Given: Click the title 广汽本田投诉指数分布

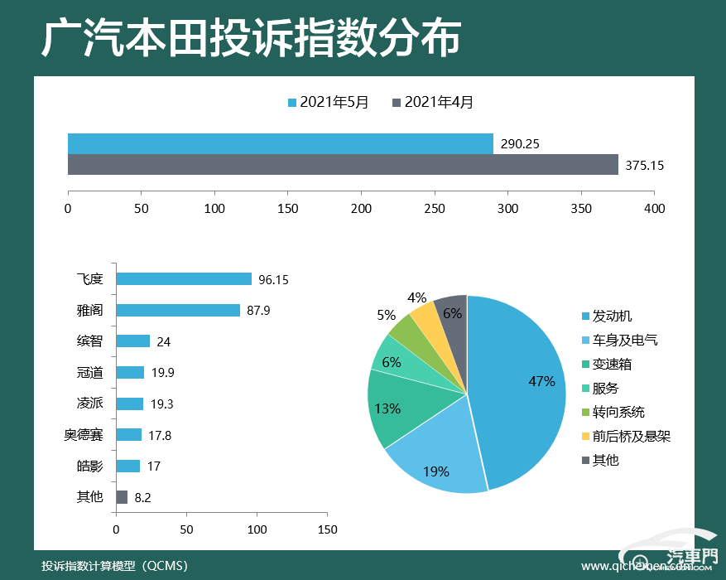Looking at the screenshot, I should (x=252, y=38).
